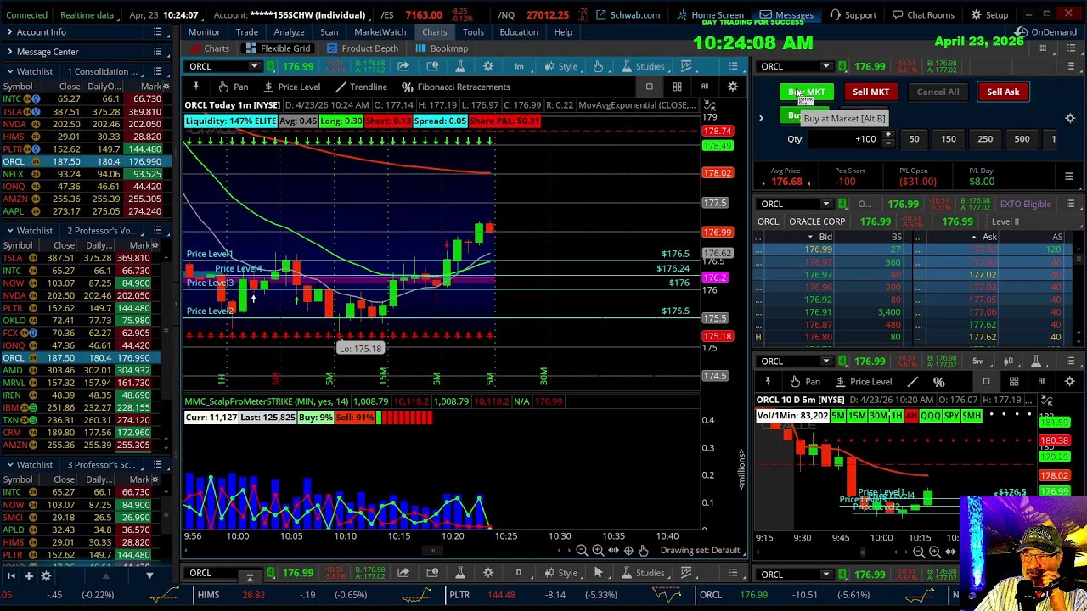Click green link icon beside main chart ORCL symbol

[271, 66]
